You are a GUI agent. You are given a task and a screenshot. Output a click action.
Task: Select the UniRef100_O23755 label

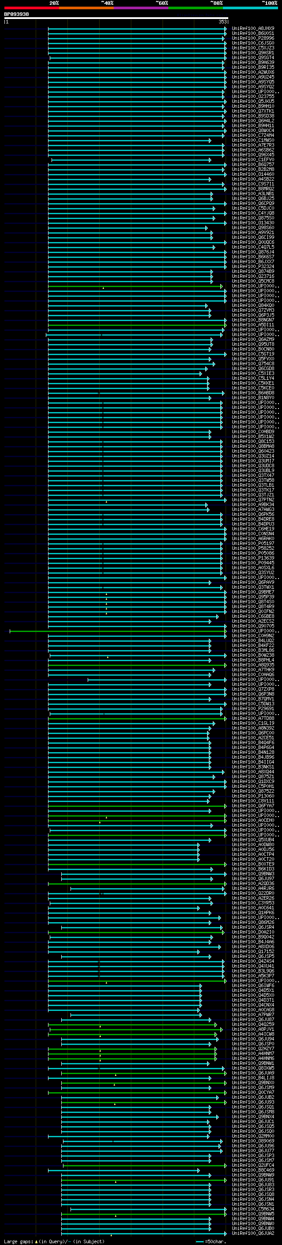[x=253, y=96]
